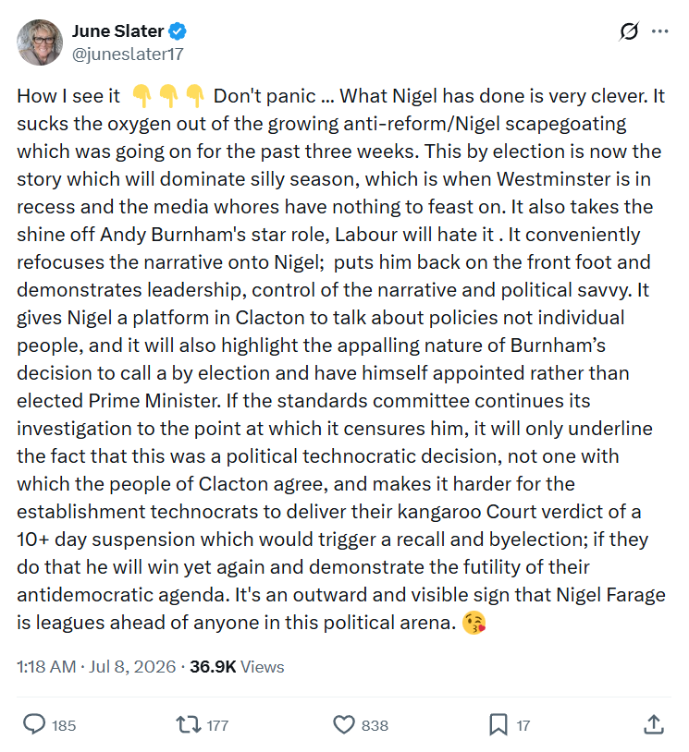Open the @juneslater17 handle link
The height and width of the screenshot is (752, 689).
[128, 54]
